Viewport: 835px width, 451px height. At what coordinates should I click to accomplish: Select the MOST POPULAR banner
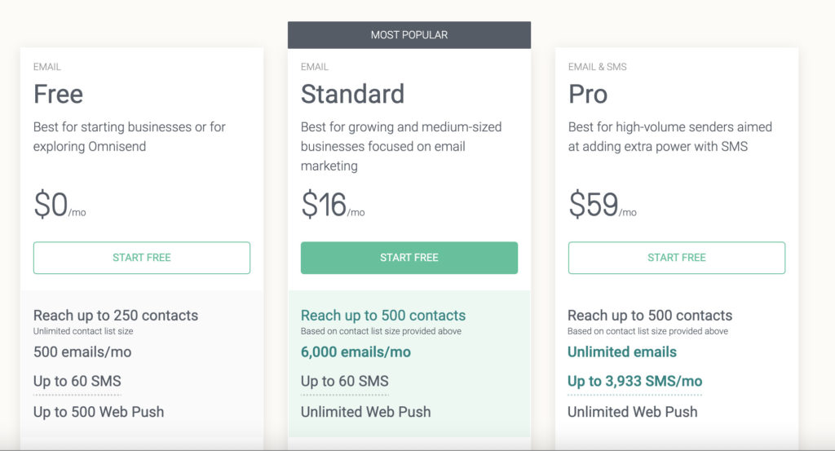tap(409, 35)
